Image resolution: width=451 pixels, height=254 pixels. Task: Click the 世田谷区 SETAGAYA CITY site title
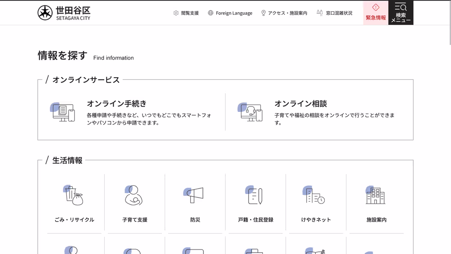click(x=73, y=13)
